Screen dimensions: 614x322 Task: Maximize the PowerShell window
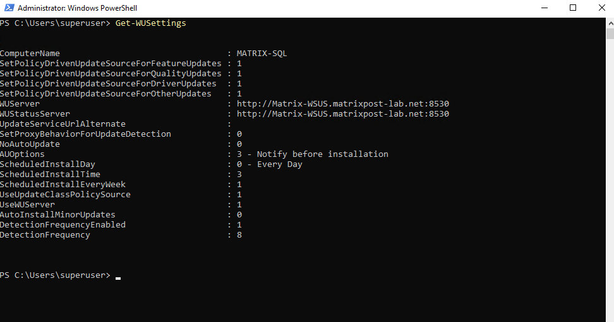coord(573,8)
